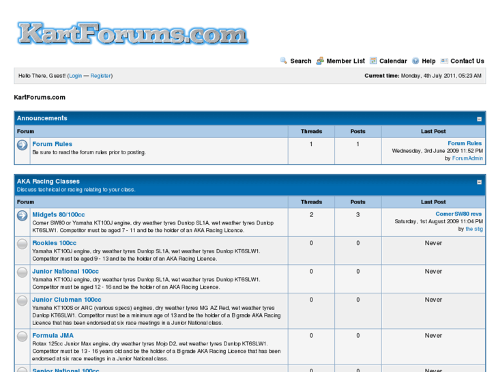Collapse the AKA Racing Classes category
496x372 pixels.
479,182
